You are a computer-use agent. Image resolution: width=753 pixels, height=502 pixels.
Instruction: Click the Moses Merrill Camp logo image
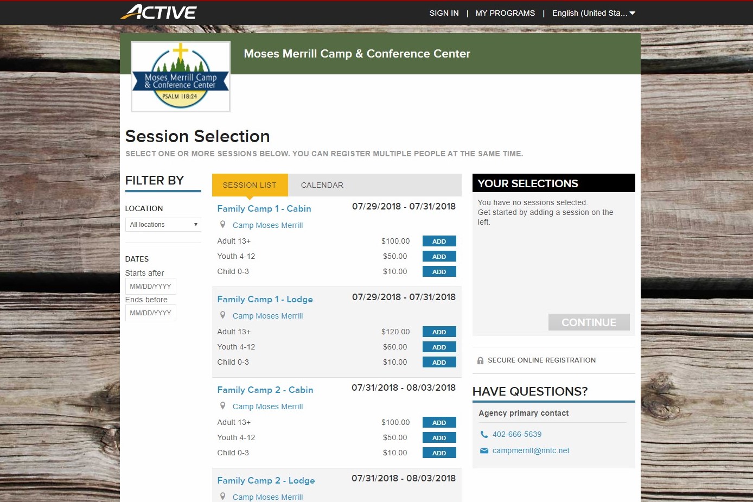181,77
